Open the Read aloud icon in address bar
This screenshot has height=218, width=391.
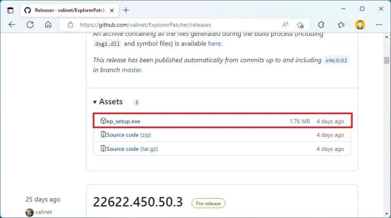point(285,25)
